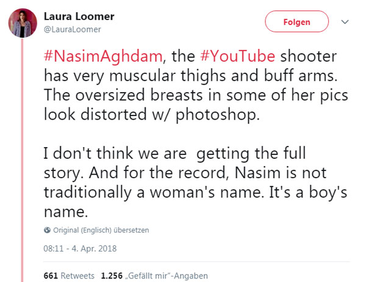Click Laura Loomer's profile avatar
This screenshot has height=282, width=366.
(x=20, y=22)
